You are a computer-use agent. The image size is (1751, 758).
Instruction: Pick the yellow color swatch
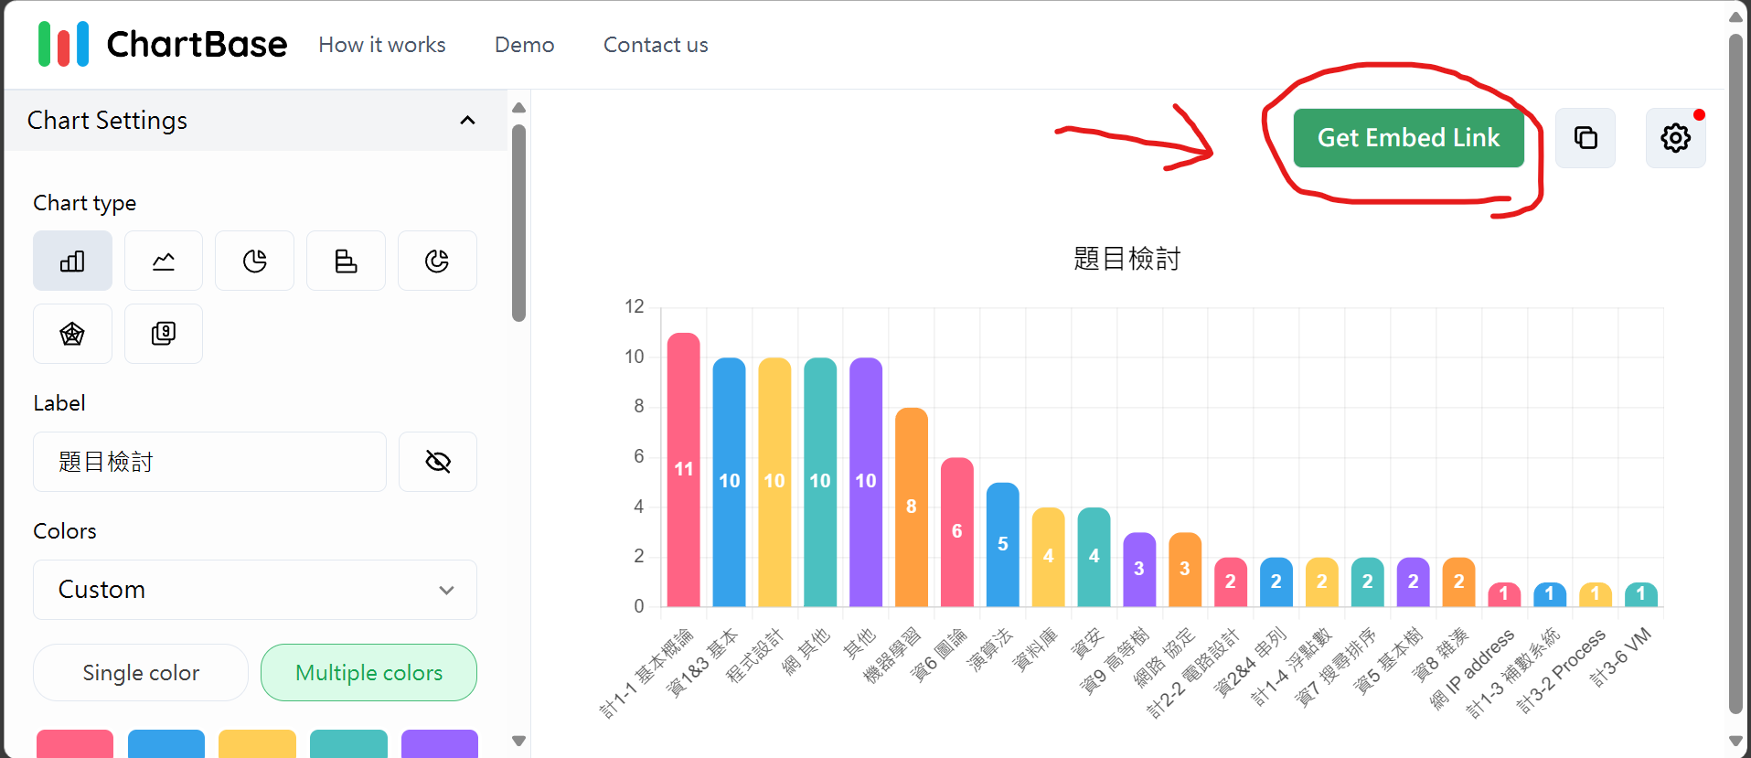257,743
